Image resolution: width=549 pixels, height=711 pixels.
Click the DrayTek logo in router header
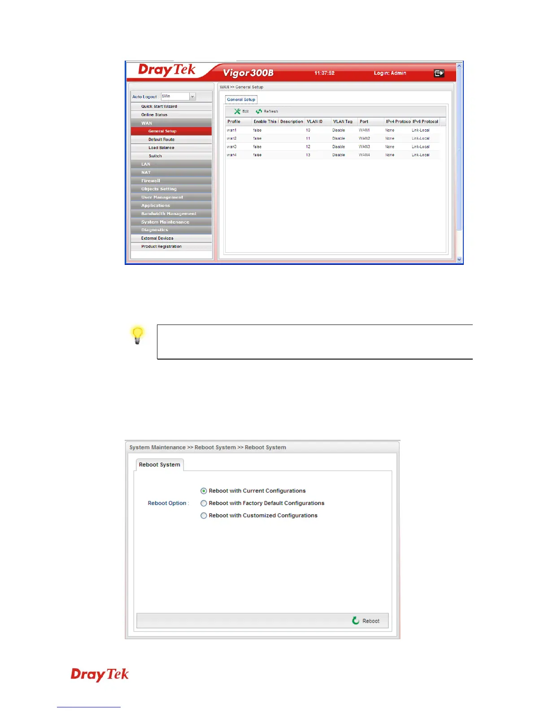[167, 70]
